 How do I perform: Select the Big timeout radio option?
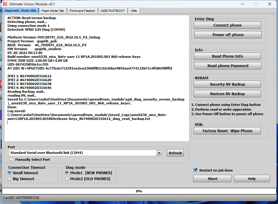10,179
